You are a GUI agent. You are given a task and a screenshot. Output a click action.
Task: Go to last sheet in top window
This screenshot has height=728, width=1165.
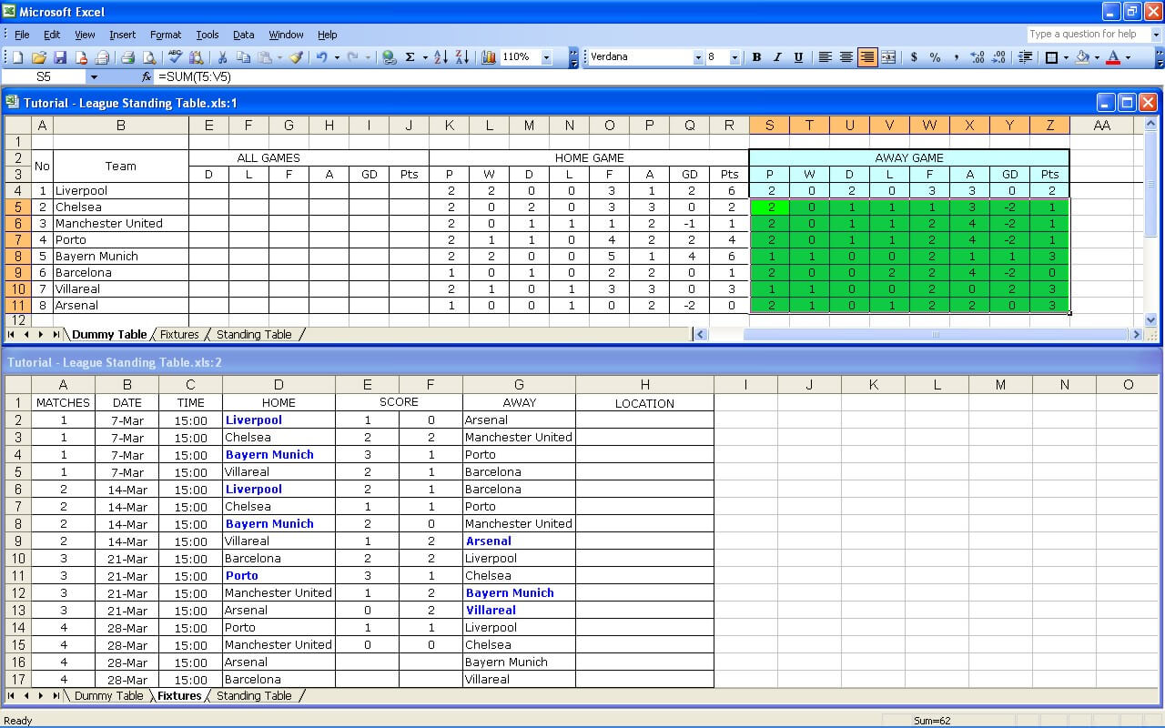(x=56, y=335)
